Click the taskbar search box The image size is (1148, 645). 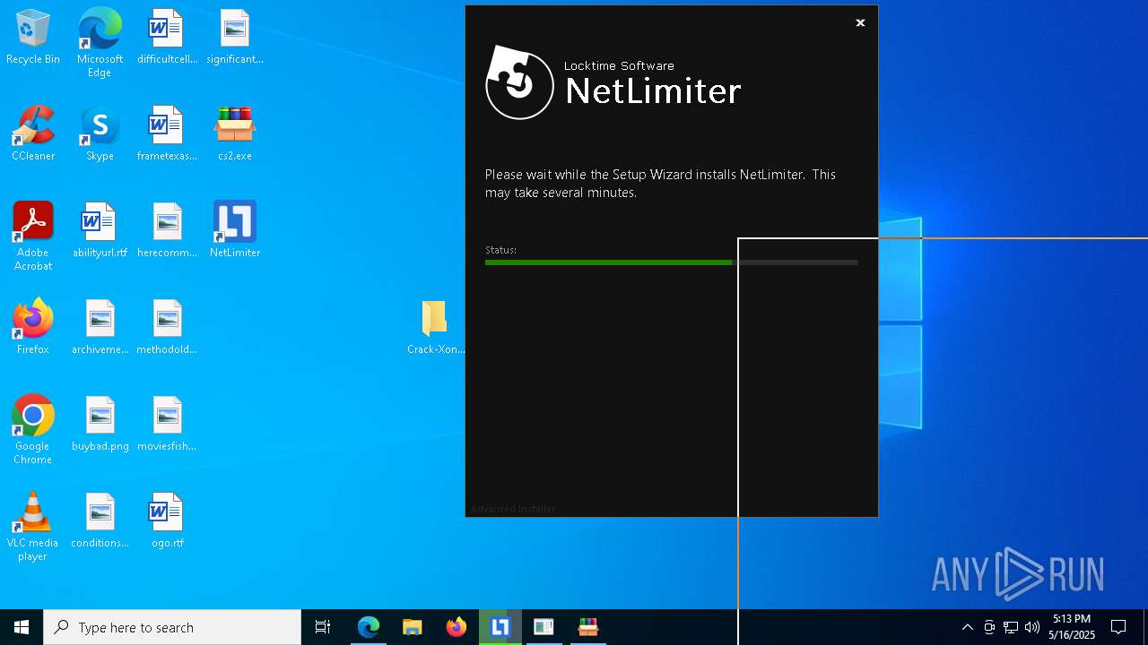pyautogui.click(x=172, y=627)
